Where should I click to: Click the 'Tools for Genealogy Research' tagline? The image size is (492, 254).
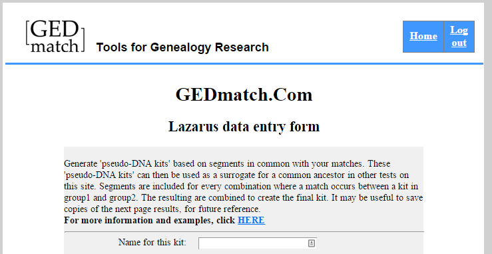coord(182,47)
